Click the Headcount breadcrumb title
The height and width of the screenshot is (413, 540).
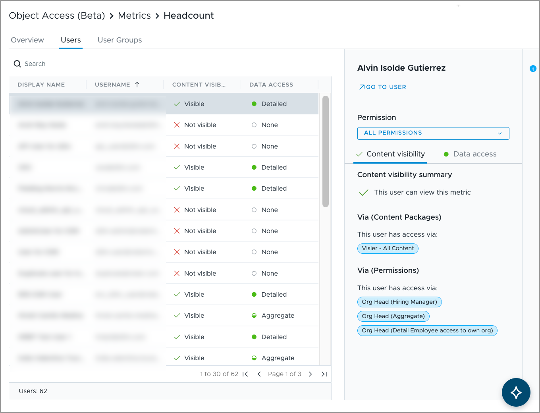[x=189, y=15]
